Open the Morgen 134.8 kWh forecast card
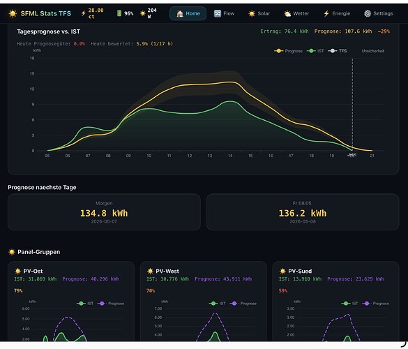This screenshot has height=349, width=408. (x=104, y=212)
